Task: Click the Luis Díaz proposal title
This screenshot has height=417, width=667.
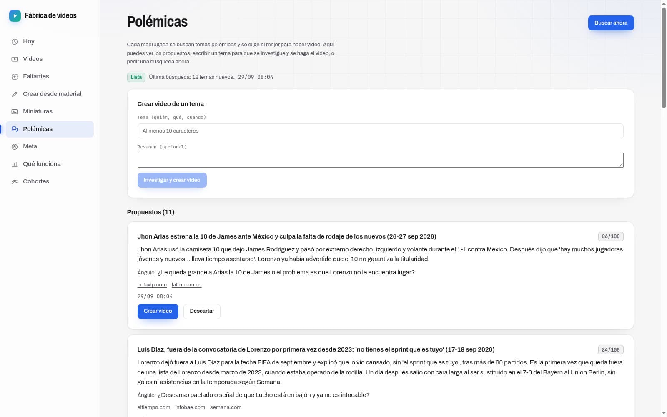Action: tap(316, 349)
